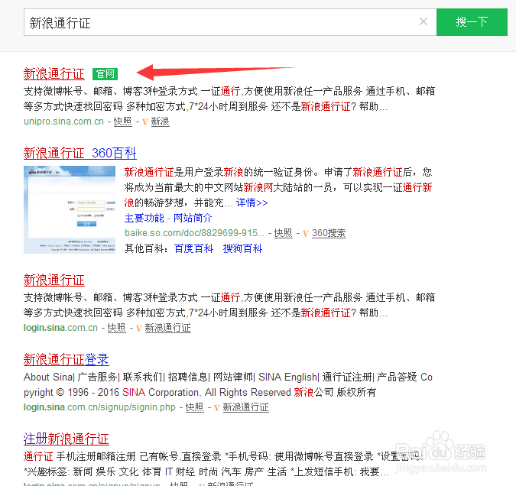
Task: Open 快照 for the baike.so.com result
Action: (x=284, y=233)
